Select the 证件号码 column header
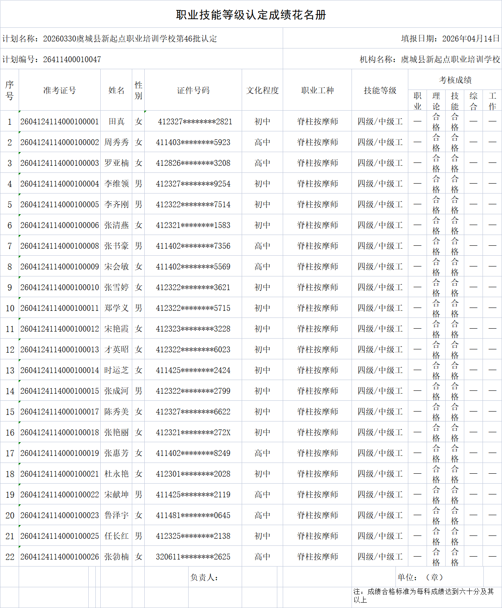This screenshot has height=608, width=502. [x=193, y=90]
